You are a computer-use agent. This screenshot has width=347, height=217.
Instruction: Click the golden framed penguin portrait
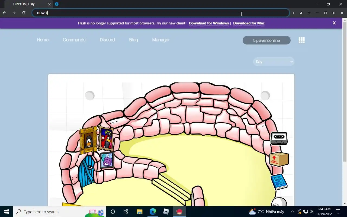[88, 140]
